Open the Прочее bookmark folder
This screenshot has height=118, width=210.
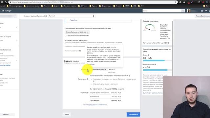[x=93, y=6]
